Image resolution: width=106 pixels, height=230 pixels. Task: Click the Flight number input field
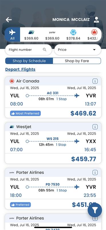(29, 50)
